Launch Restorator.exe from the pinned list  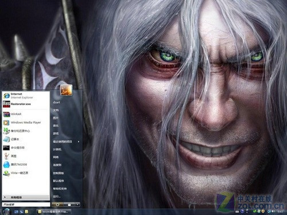pos(26,104)
